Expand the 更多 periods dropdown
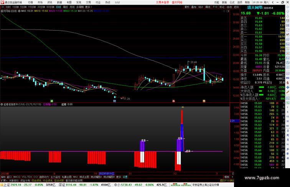This screenshot has width=290, height=187. tap(88, 7)
